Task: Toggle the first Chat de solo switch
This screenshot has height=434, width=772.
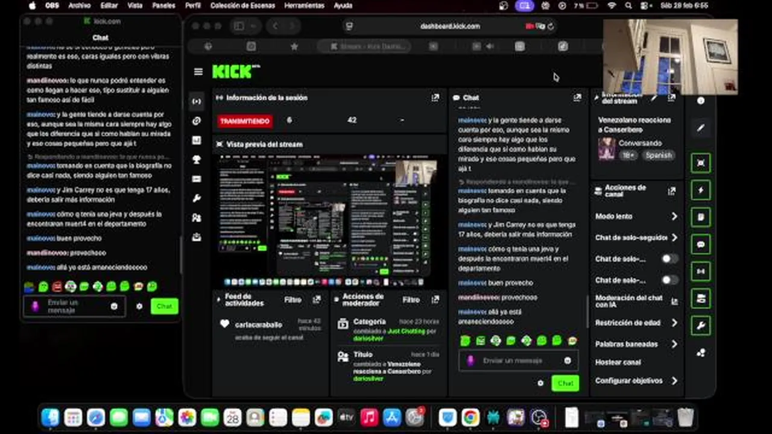Action: (x=669, y=259)
